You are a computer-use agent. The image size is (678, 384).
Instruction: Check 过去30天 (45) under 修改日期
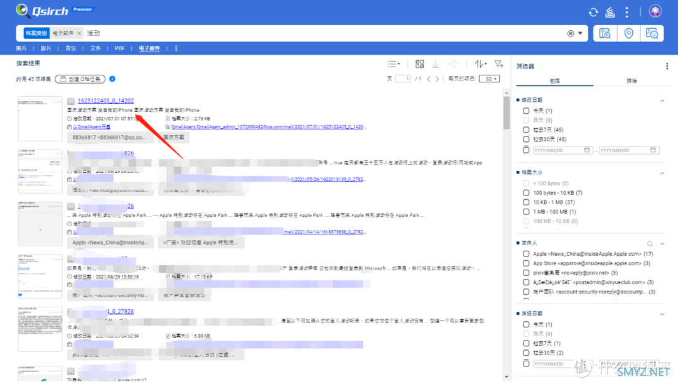tap(526, 140)
